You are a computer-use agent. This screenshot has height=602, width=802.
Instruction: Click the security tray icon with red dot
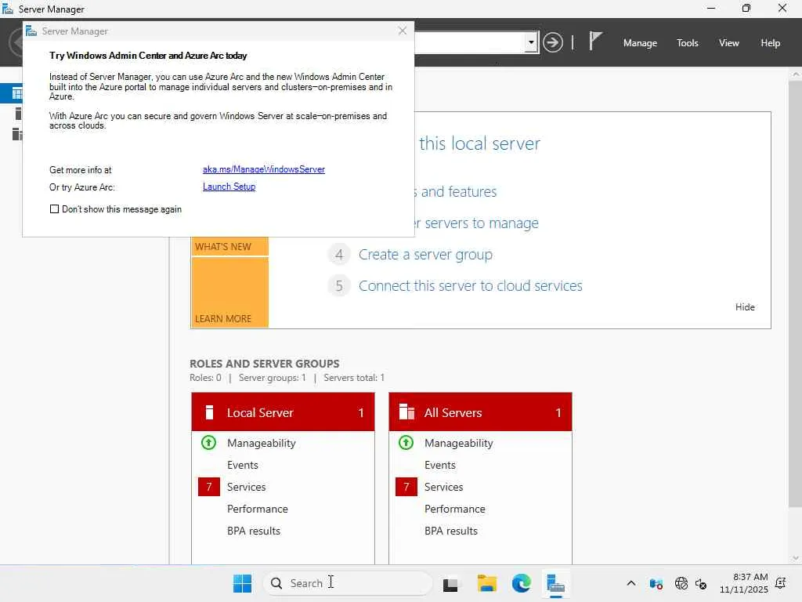point(656,583)
